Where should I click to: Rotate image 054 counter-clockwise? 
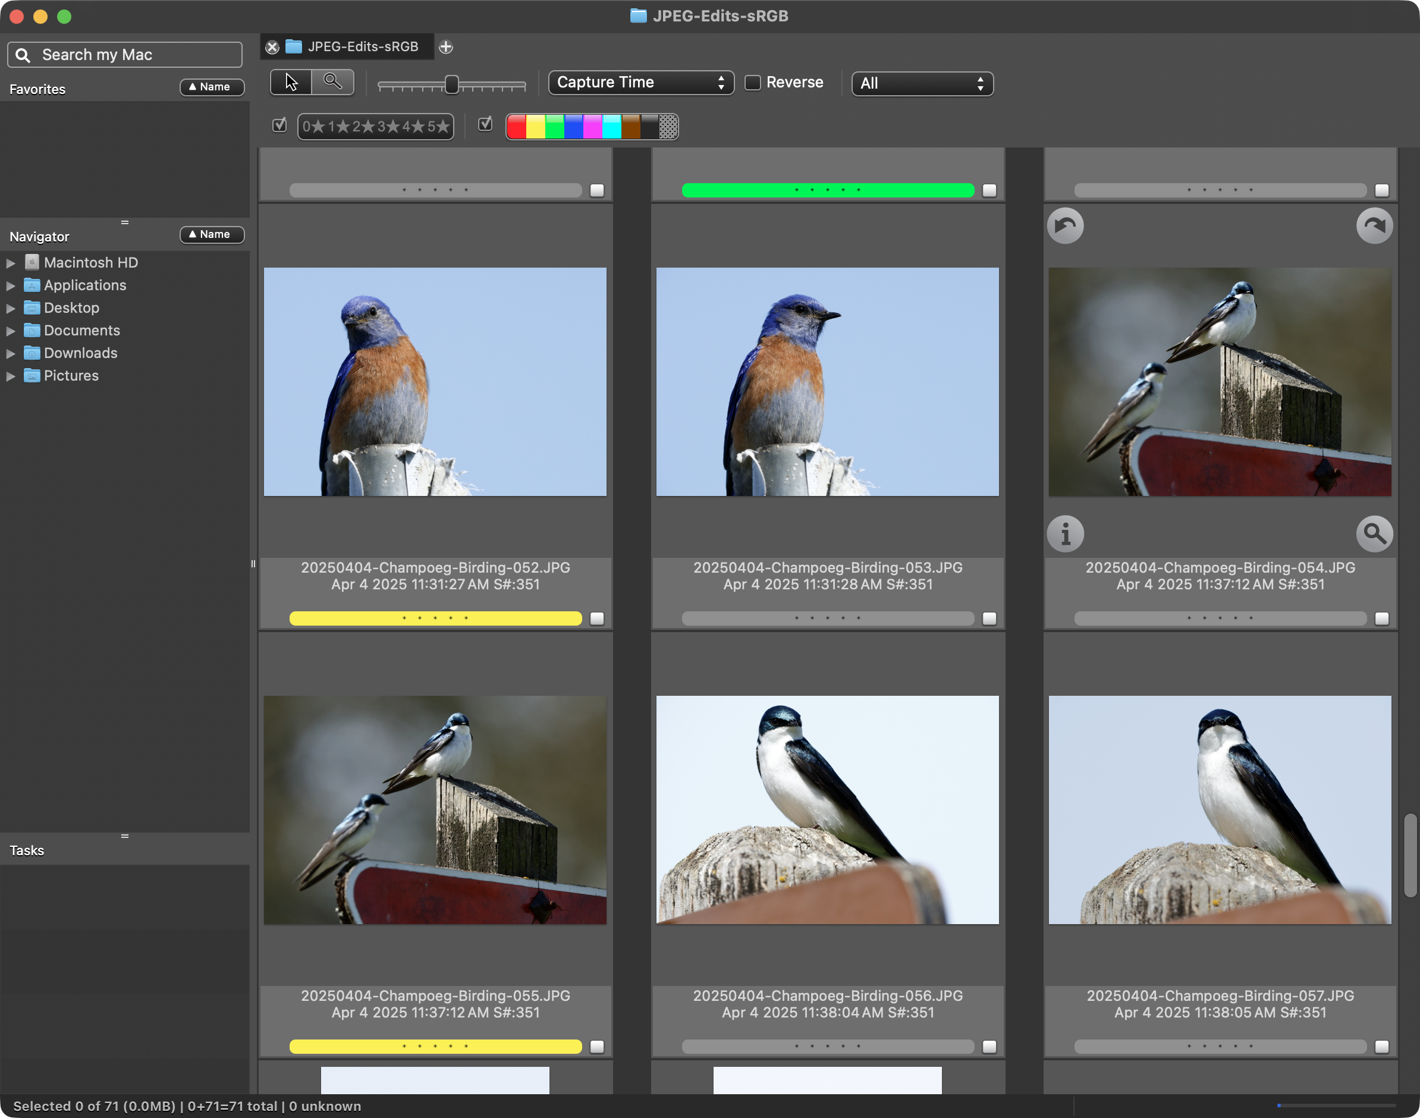[1066, 226]
